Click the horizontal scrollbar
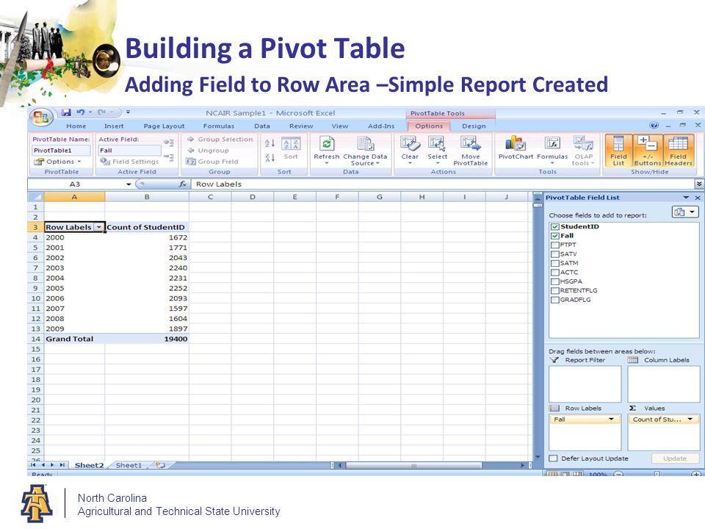 413,466
